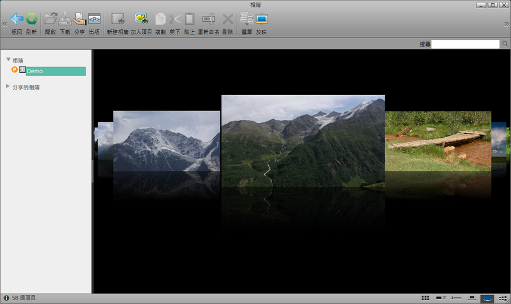511x304 pixels.
Task: Click the 加入項目 (Add item) icon
Action: click(x=141, y=20)
